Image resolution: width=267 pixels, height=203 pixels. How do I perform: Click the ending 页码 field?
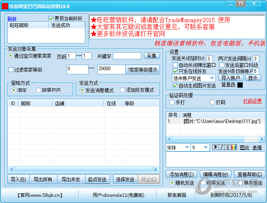[x=87, y=56]
